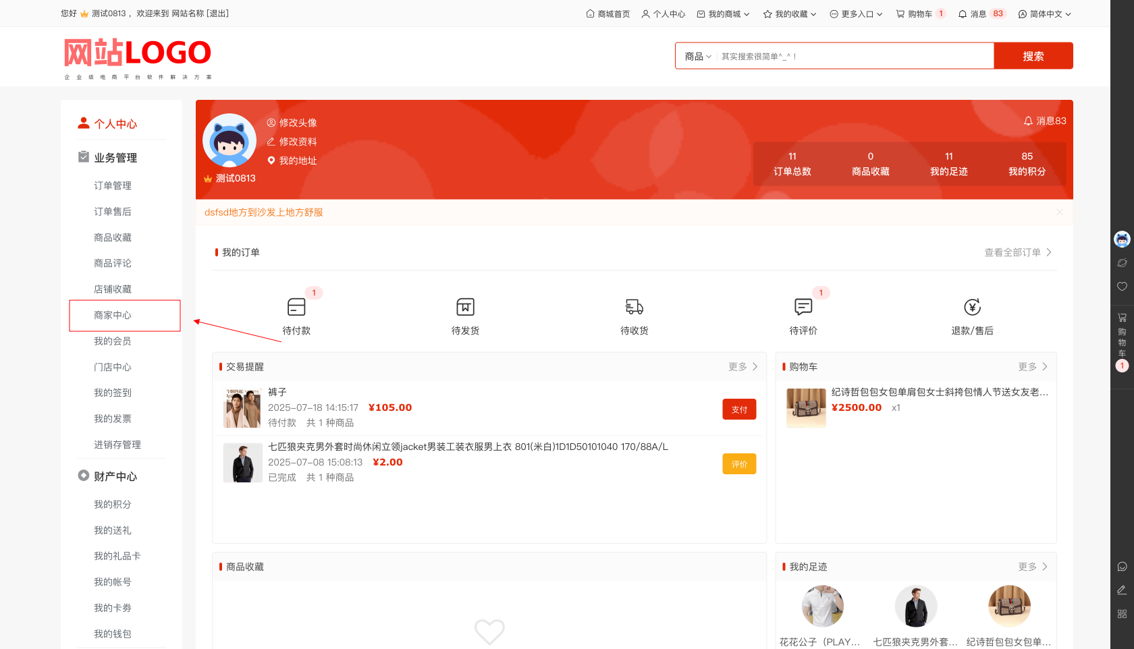The height and width of the screenshot is (649, 1134).
Task: Click the 支付 button for the 裤子 order
Action: [739, 410]
